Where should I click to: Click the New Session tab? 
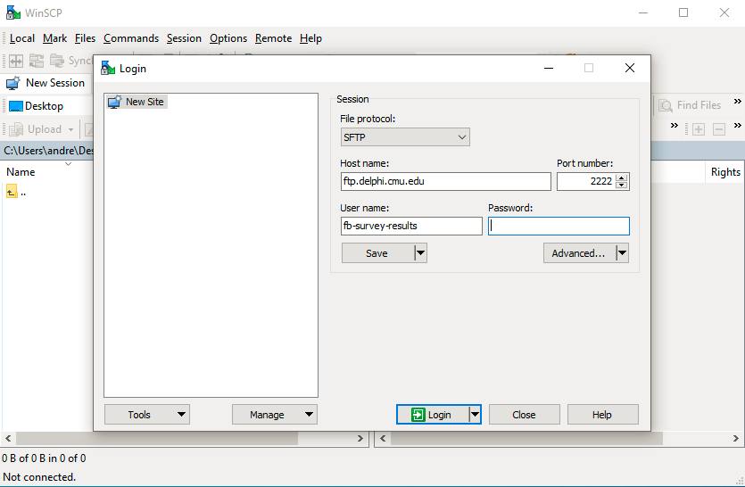[46, 83]
